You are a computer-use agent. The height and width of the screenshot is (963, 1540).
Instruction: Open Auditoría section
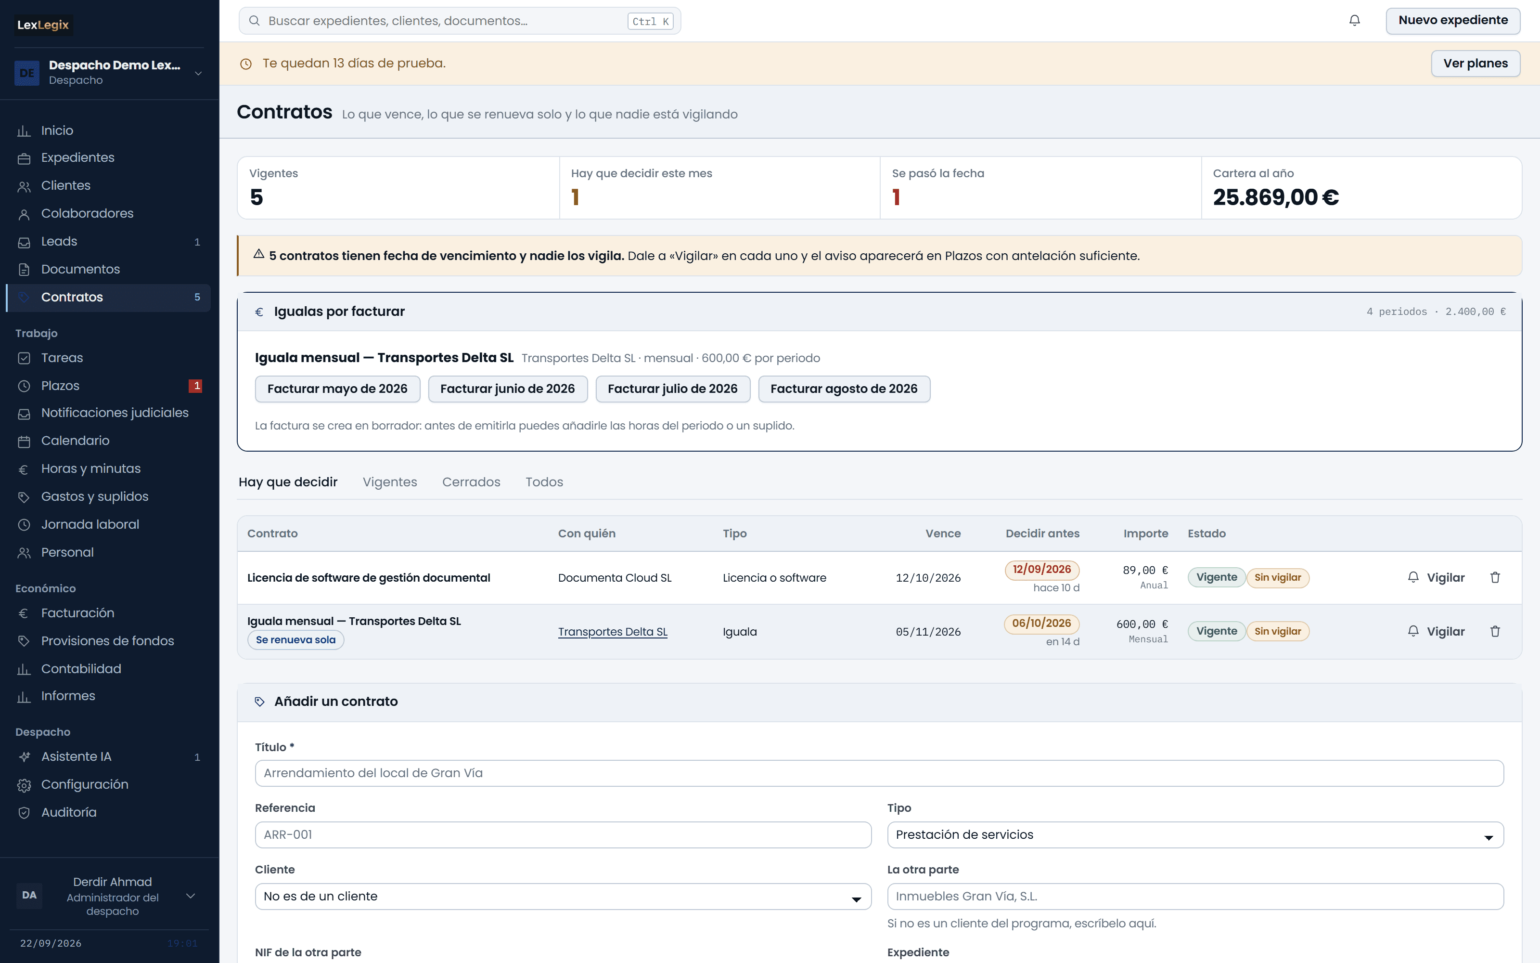[108, 813]
